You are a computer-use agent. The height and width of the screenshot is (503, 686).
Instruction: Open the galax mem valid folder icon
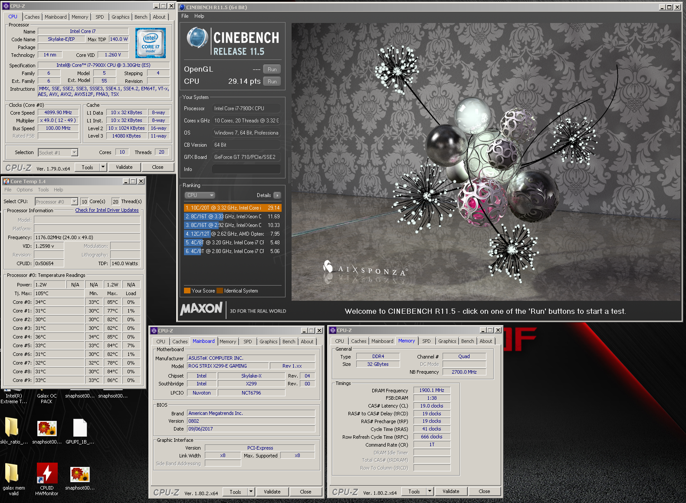(12, 473)
